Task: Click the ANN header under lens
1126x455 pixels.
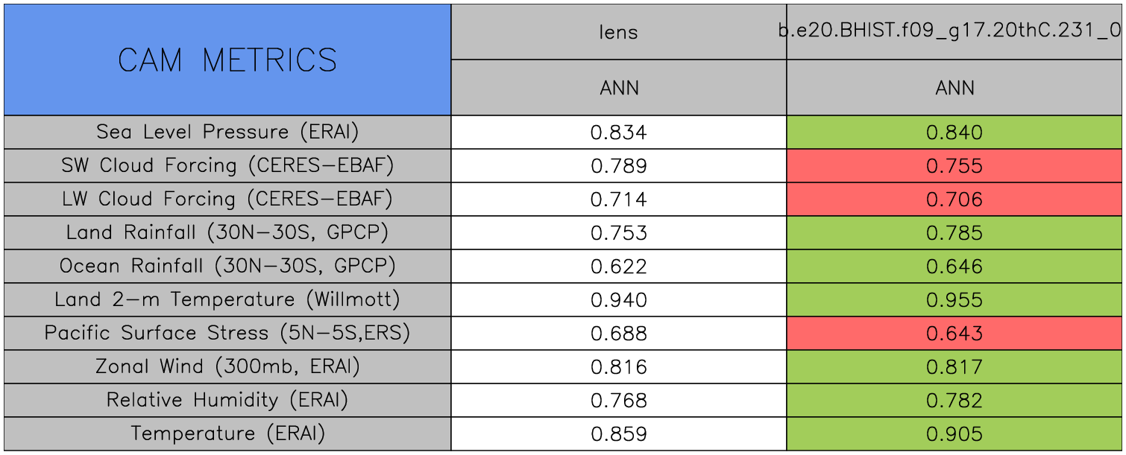Action: click(x=619, y=88)
